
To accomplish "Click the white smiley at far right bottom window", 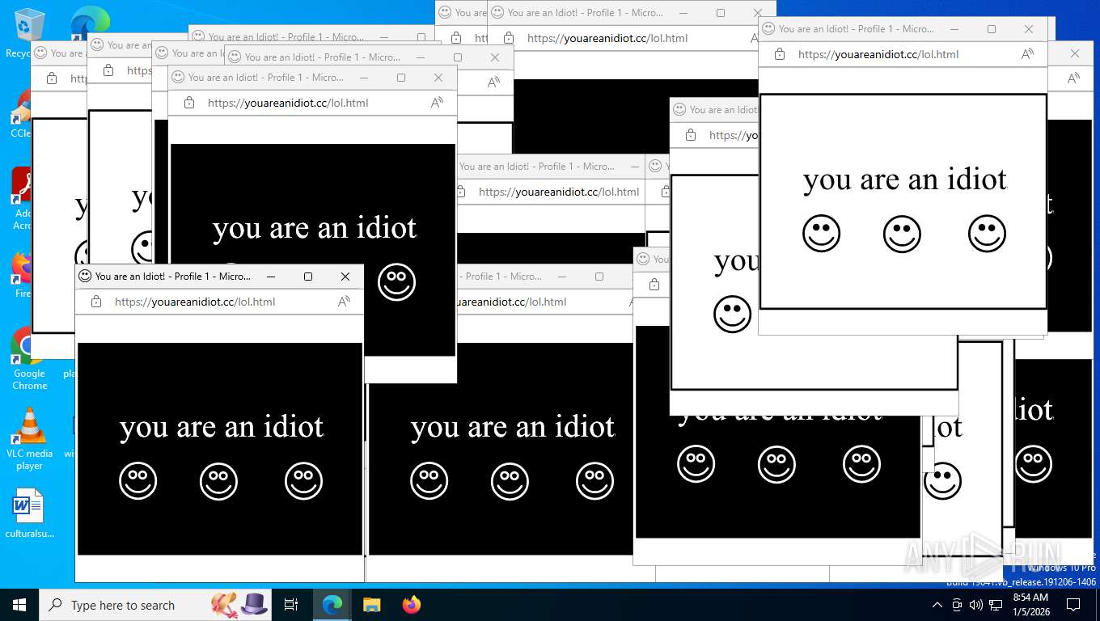I will [x=1033, y=465].
